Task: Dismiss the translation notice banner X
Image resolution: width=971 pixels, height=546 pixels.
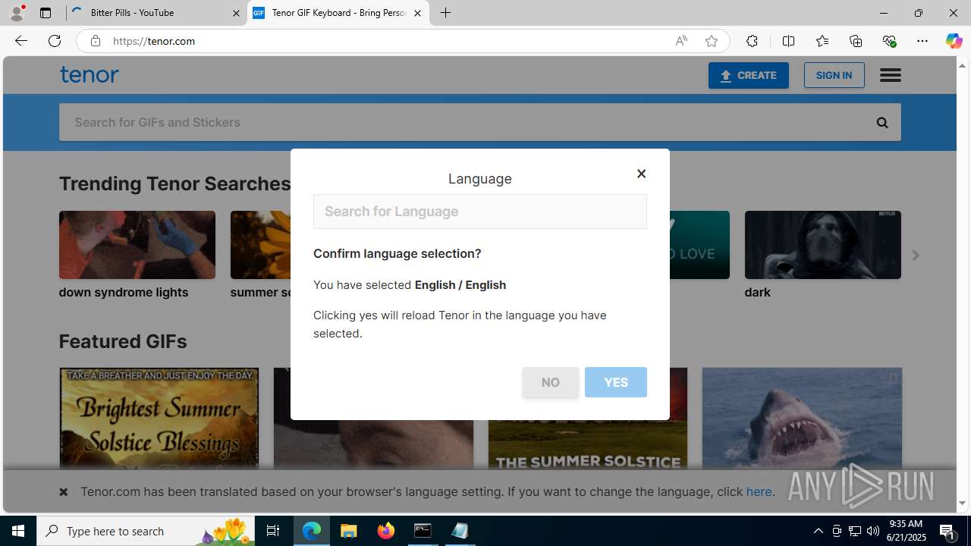Action: (x=64, y=492)
